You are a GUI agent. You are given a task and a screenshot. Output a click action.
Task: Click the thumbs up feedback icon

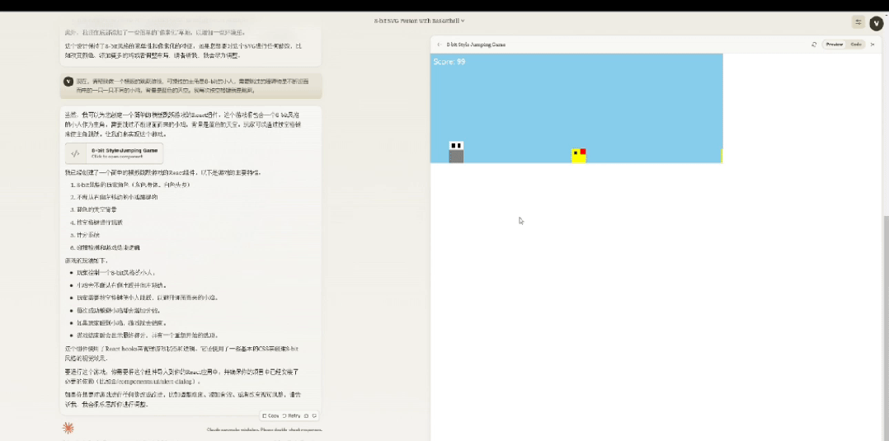(307, 415)
